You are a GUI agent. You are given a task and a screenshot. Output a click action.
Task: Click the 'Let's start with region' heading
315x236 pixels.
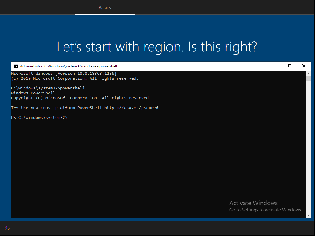click(x=157, y=47)
